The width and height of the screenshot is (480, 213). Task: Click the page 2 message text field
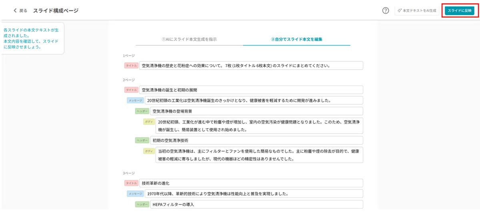pyautogui.click(x=254, y=100)
